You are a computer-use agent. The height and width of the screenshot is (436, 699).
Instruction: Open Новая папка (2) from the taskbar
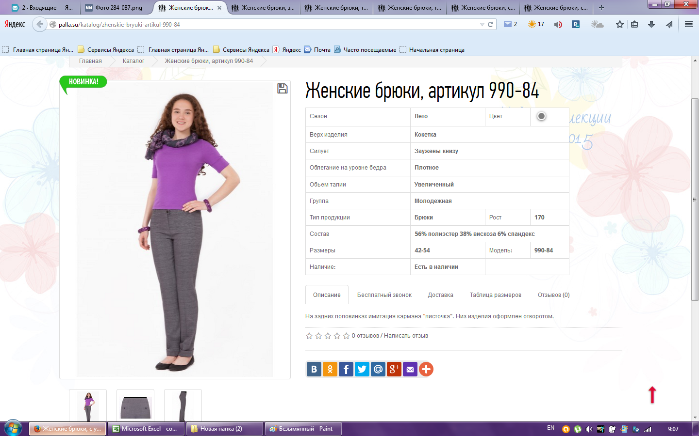(225, 429)
